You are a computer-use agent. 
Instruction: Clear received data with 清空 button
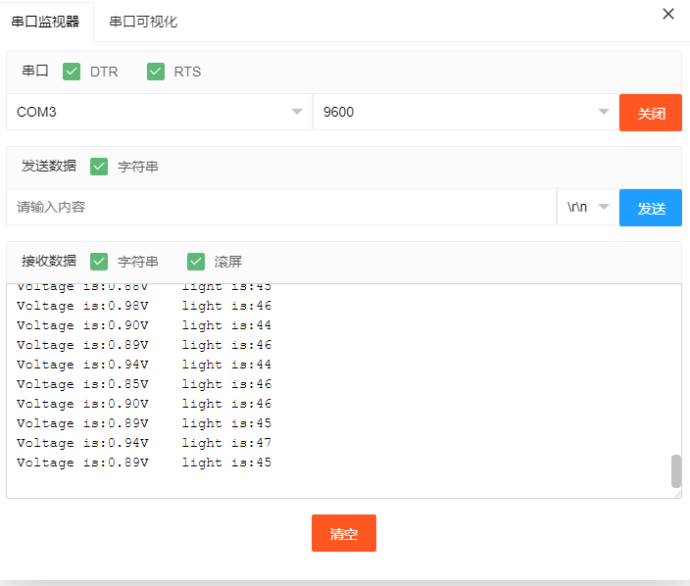[344, 534]
